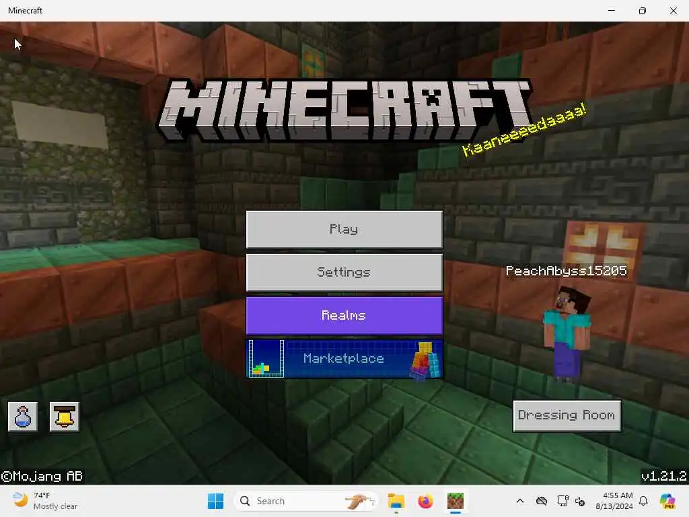The width and height of the screenshot is (689, 517).
Task: Minimize the Minecraft window
Action: (611, 11)
